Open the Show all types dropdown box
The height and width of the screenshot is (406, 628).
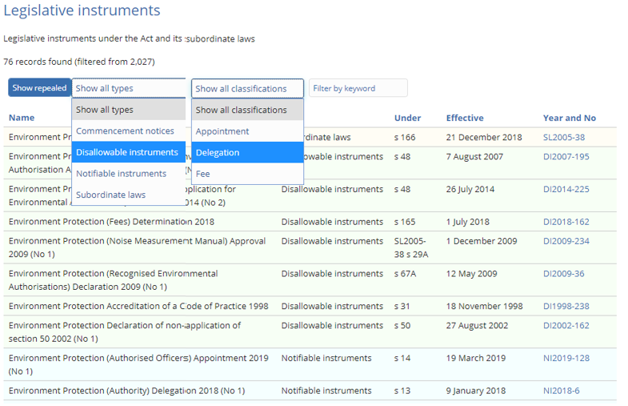click(129, 88)
